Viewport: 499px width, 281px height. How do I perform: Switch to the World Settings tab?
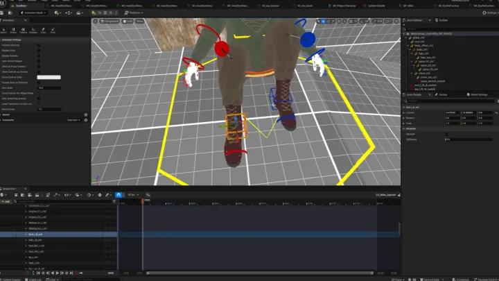click(x=477, y=94)
